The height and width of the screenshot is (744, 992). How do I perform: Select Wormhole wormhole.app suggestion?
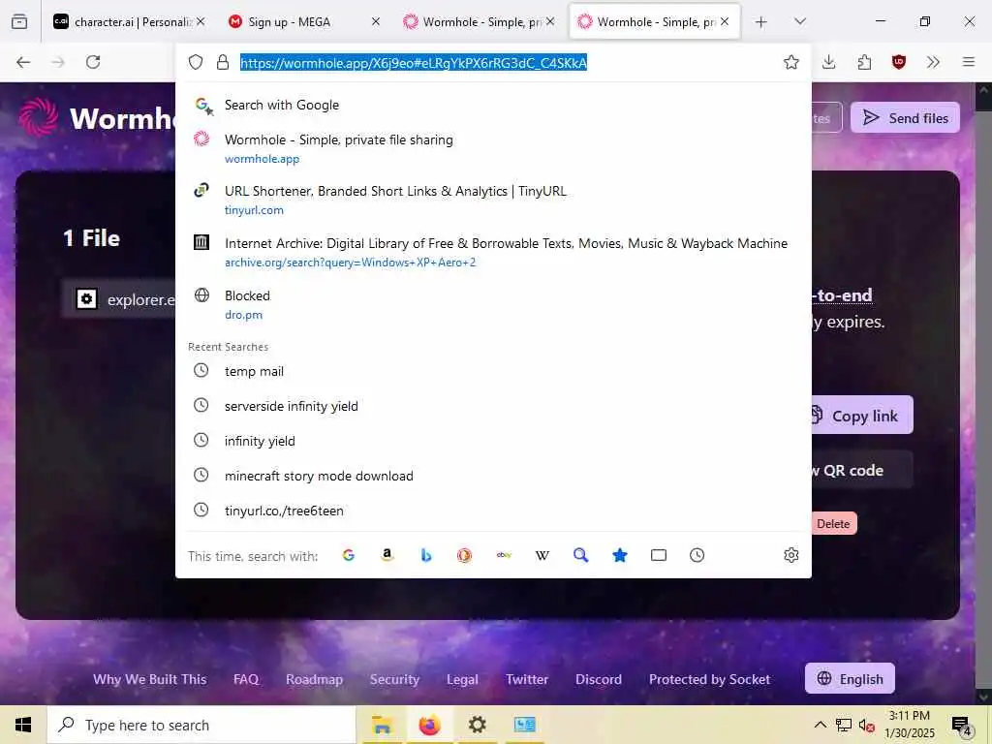[493, 148]
